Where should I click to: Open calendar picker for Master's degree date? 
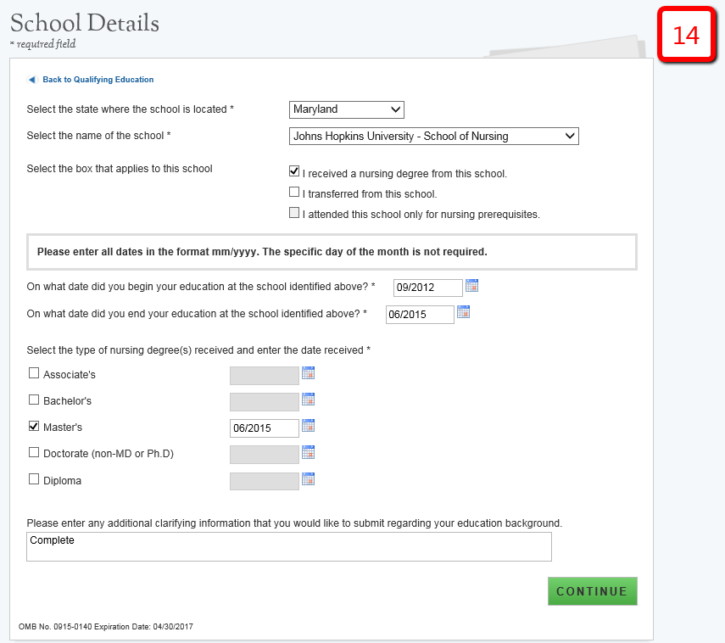click(x=309, y=426)
